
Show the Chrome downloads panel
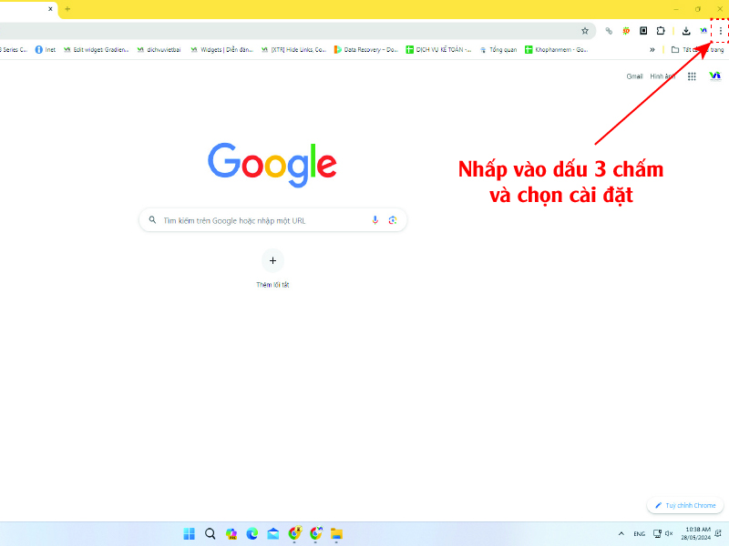[x=686, y=31]
